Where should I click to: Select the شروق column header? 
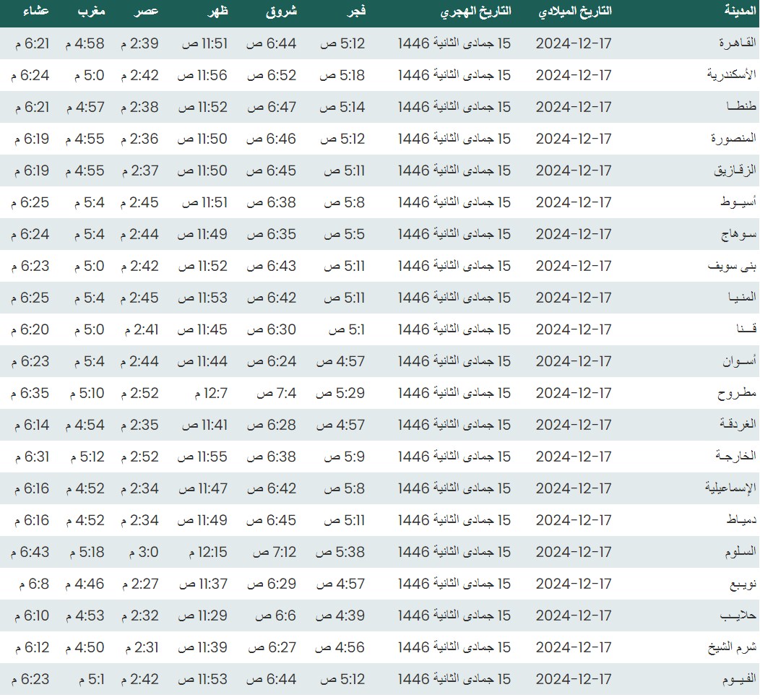[282, 12]
